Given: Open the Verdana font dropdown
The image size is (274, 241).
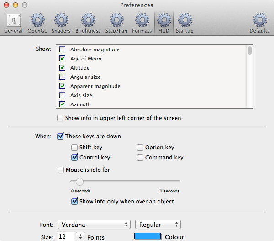Looking at the screenshot, I should pyautogui.click(x=94, y=225).
